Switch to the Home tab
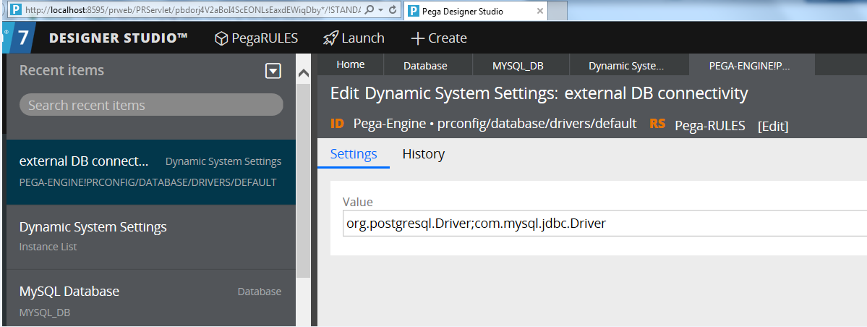 tap(351, 64)
